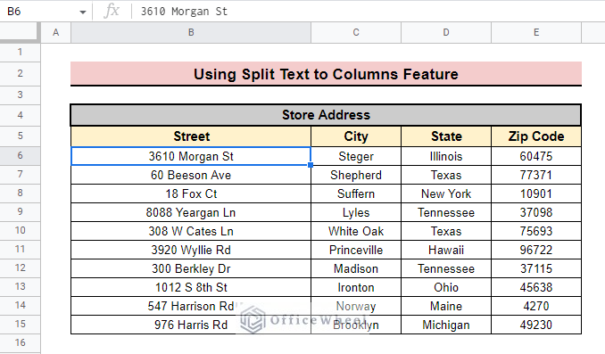This screenshot has width=605, height=354.
Task: Click the formula bar showing 3610 Morgan St
Action: point(369,12)
